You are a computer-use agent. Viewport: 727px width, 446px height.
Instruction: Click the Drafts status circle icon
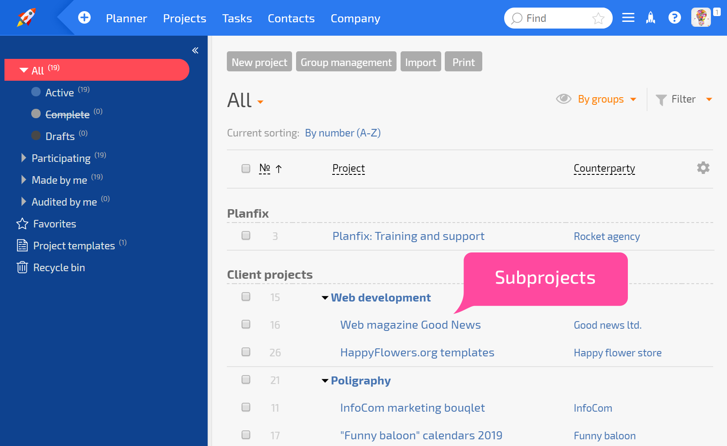[36, 136]
